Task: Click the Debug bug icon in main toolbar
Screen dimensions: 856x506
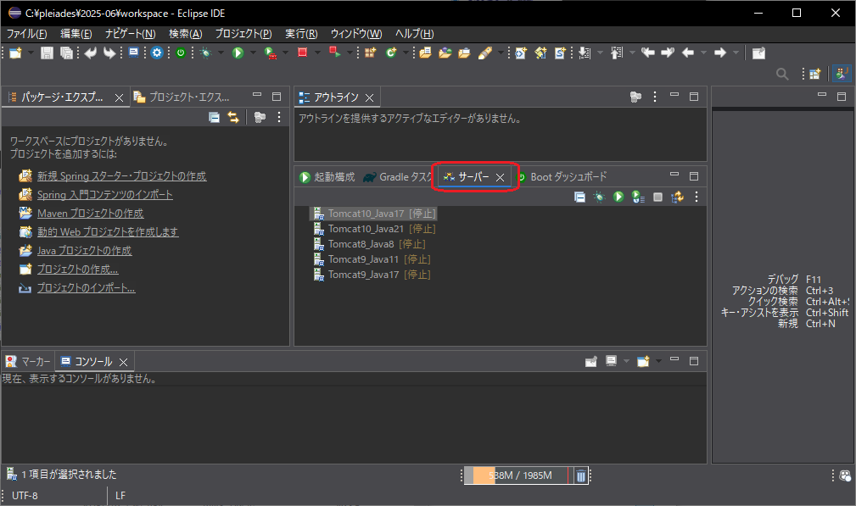Action: (x=205, y=53)
